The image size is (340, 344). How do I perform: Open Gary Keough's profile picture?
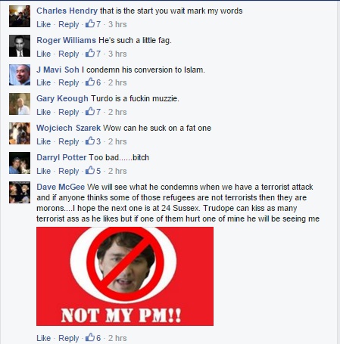(20, 104)
